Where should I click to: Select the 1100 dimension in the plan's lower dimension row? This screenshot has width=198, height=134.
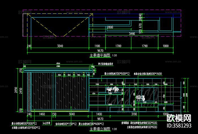click(x=97, y=46)
